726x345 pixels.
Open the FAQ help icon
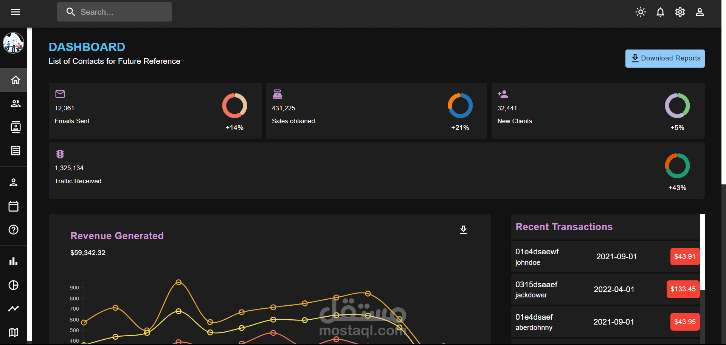tap(14, 230)
